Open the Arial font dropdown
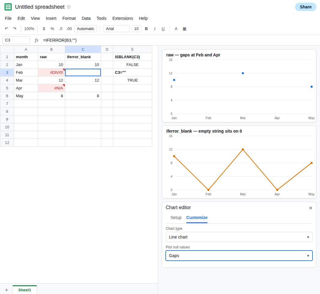Viewport: 320px width, 294px height. [x=116, y=29]
